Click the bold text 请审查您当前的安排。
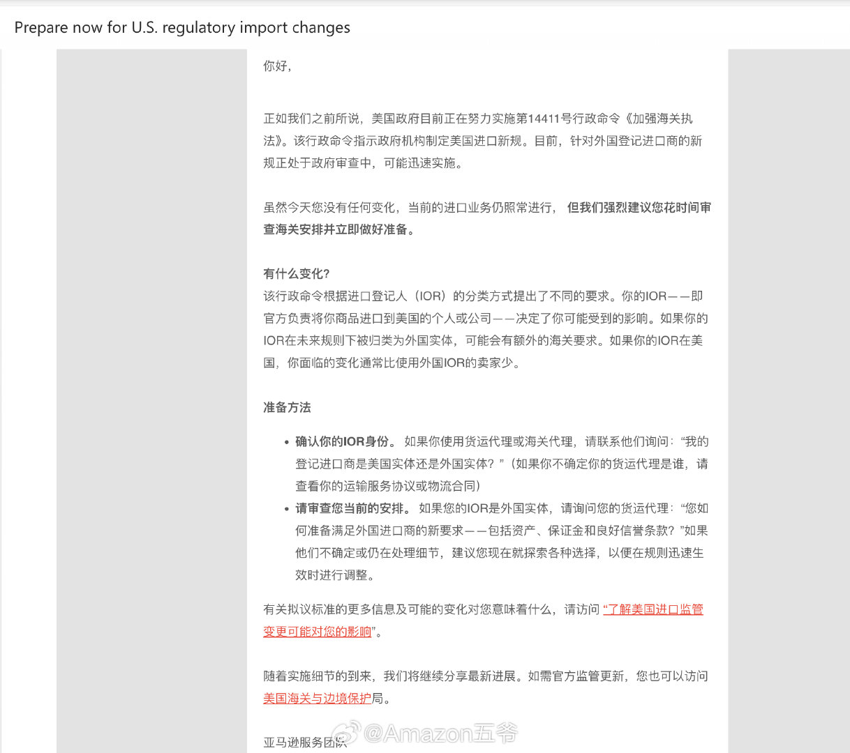 (354, 508)
